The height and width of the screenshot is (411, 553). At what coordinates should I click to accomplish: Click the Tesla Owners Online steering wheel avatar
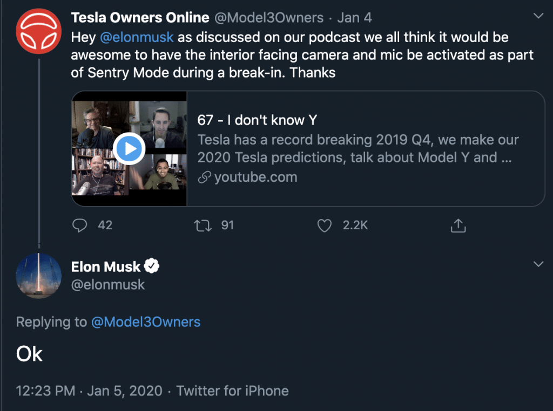pos(38,32)
